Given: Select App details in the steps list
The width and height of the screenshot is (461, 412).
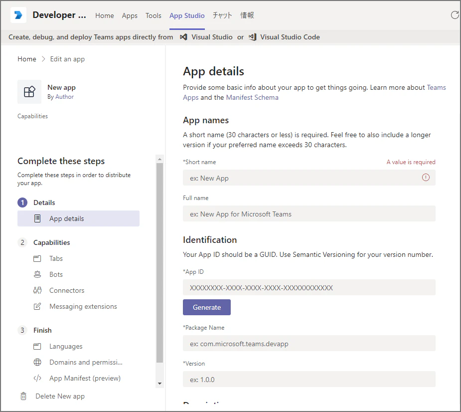Looking at the screenshot, I should tap(79, 218).
